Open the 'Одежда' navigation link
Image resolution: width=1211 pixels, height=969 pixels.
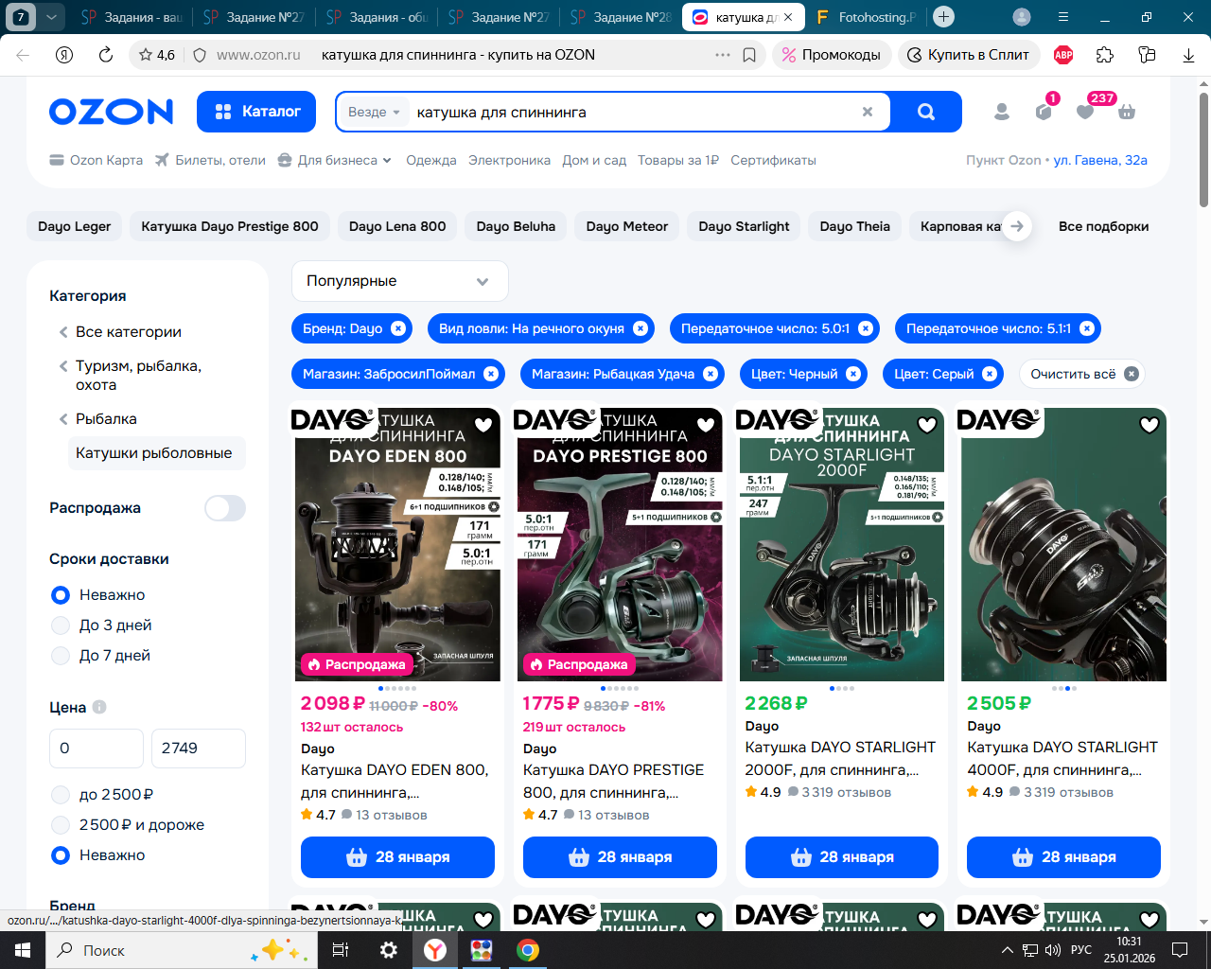click(x=431, y=160)
